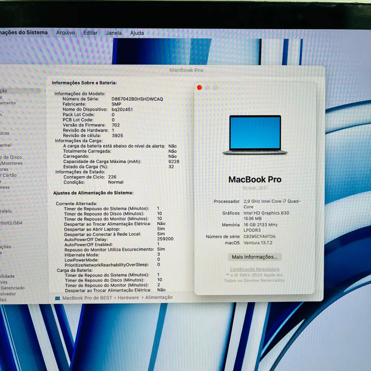Image resolution: width=371 pixels, height=371 pixels.
Task: Click the manufacturer value "SMP"
Action: click(x=116, y=104)
